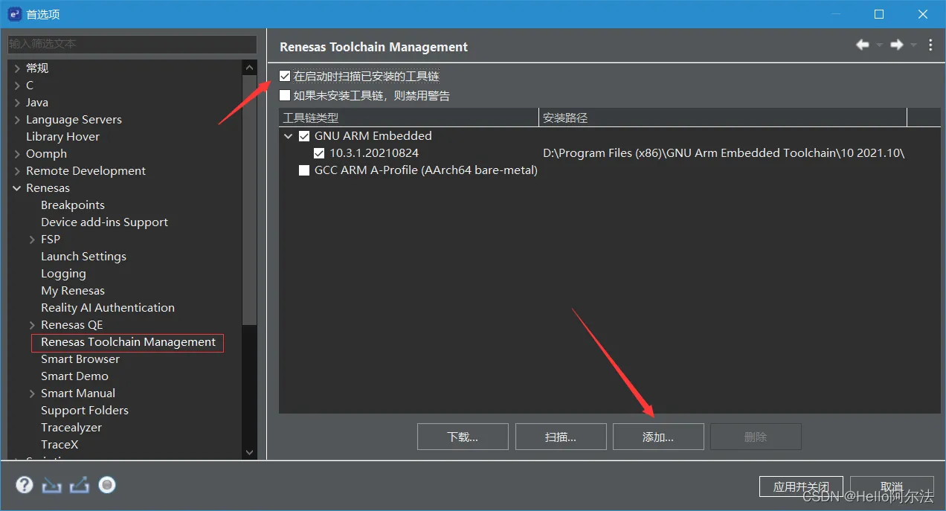Expand the Renesas QE node
Image resolution: width=946 pixels, height=511 pixels.
(32, 325)
